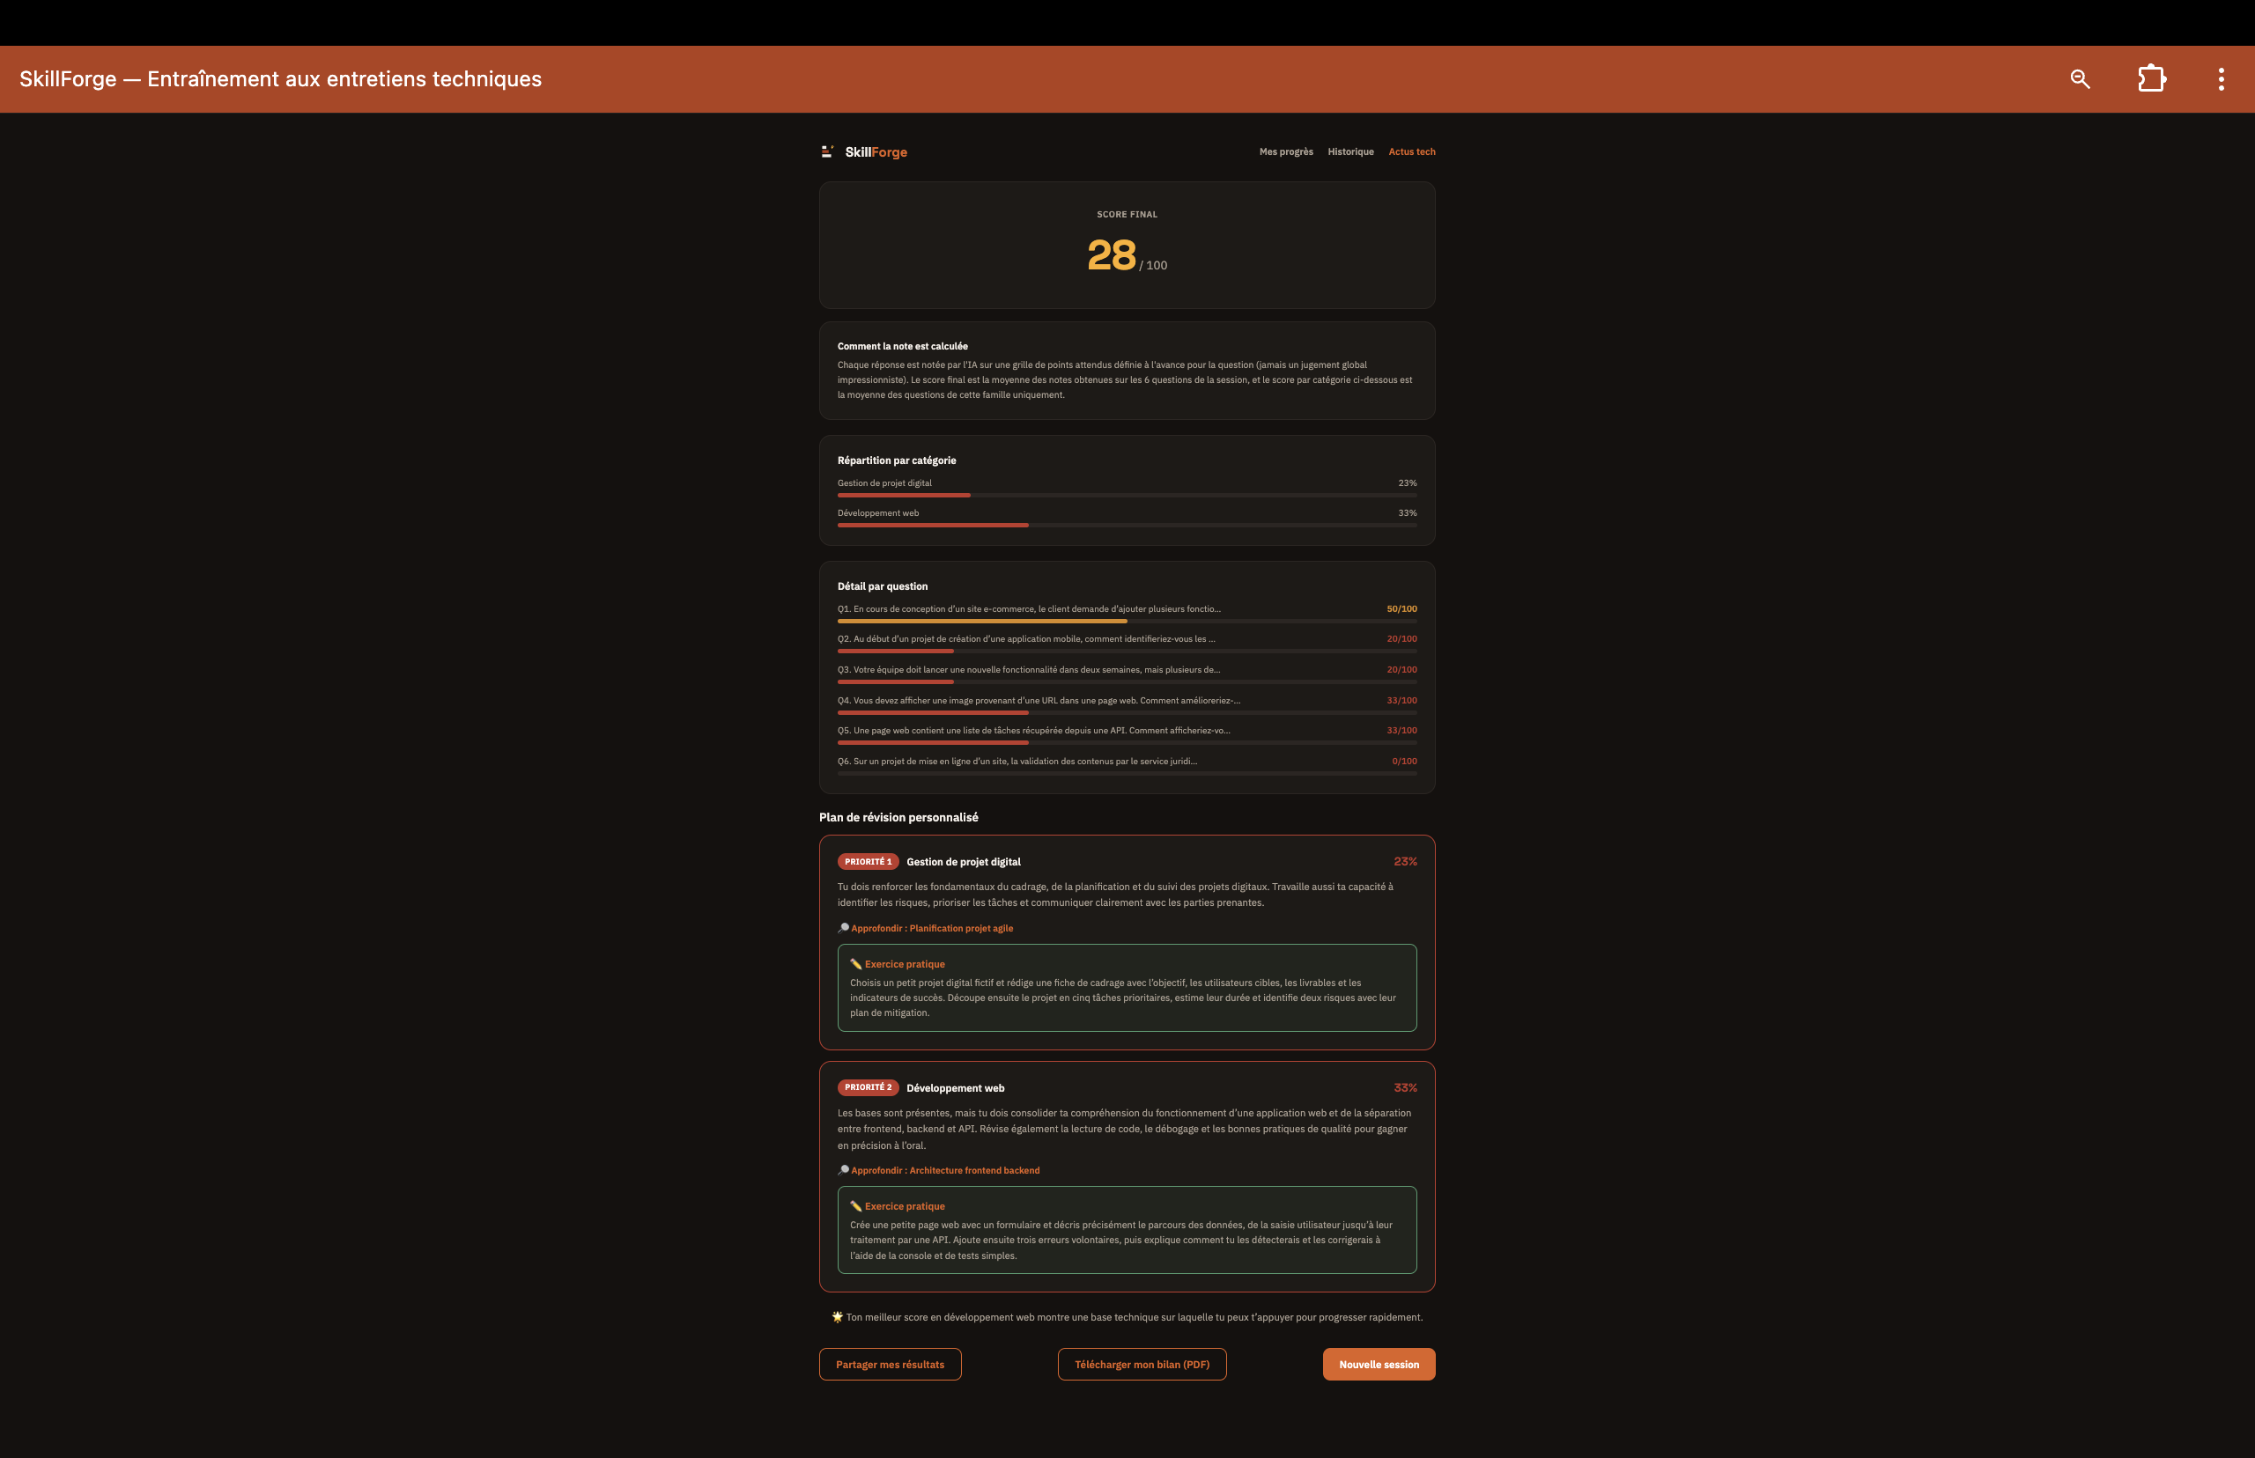The image size is (2255, 1458).
Task: Click the Gestion de projet digital progress bar
Action: [1127, 495]
